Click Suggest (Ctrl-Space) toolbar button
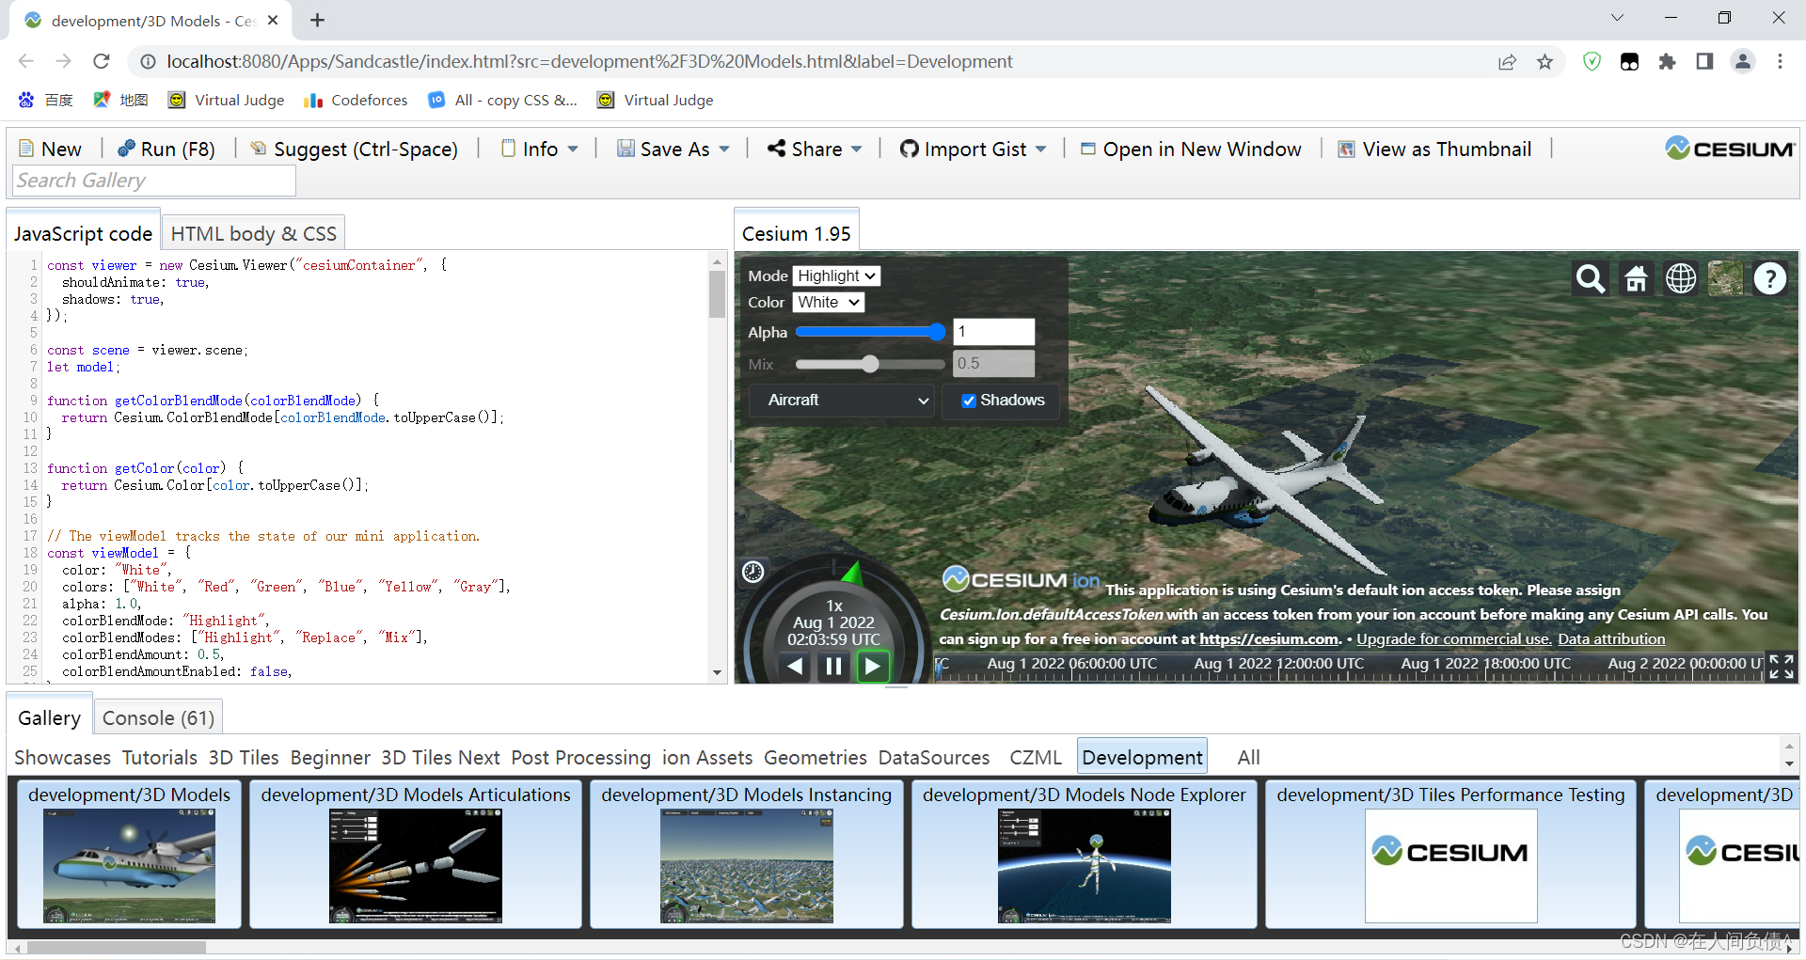 click(x=355, y=149)
